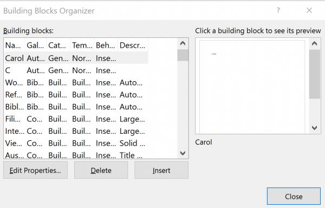Viewport: 325px width, 208px height.
Task: Click list scrollbar down arrow
Action: (x=183, y=153)
